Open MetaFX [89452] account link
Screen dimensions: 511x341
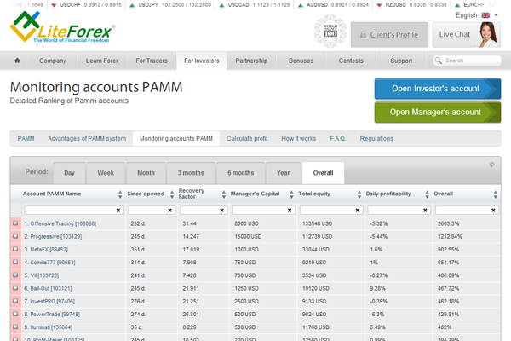(49, 249)
